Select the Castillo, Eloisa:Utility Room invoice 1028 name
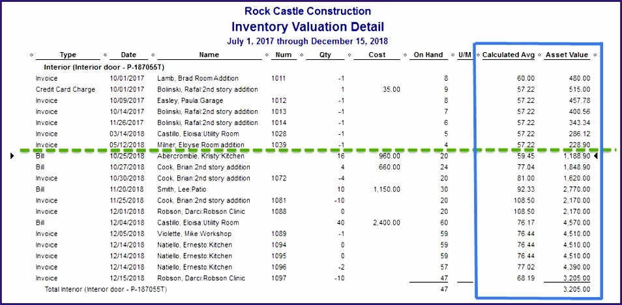Viewport: 622px width, 305px height. 198,134
